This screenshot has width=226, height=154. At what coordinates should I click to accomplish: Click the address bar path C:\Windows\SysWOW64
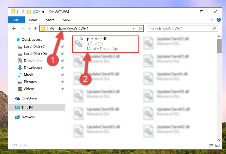[x=67, y=28]
